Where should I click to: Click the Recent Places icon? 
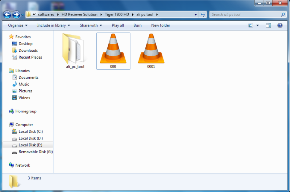(14, 57)
